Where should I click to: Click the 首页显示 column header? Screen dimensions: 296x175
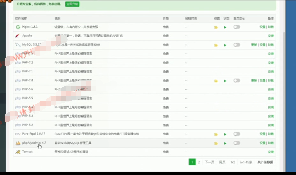(x=239, y=18)
